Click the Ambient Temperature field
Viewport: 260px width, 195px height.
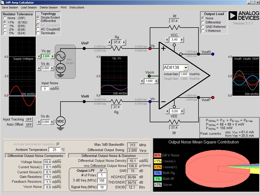[x=55, y=150]
